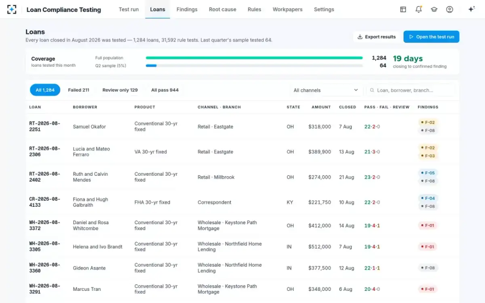Open loan RT-2026-08-2402

tap(44, 177)
